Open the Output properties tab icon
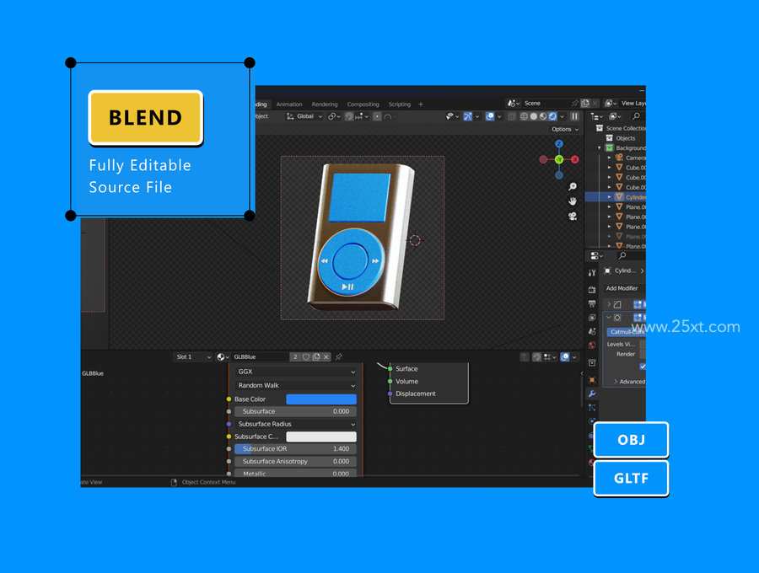The width and height of the screenshot is (759, 573). click(592, 303)
